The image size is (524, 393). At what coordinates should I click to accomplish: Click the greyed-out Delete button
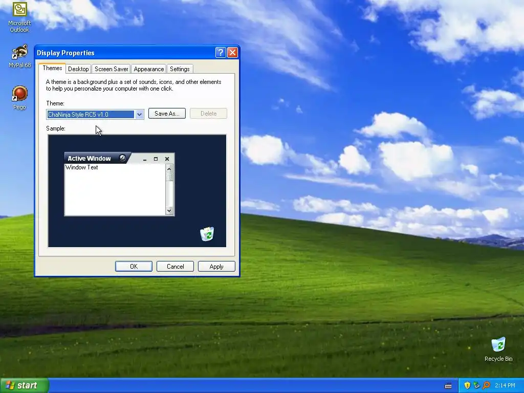(x=209, y=114)
